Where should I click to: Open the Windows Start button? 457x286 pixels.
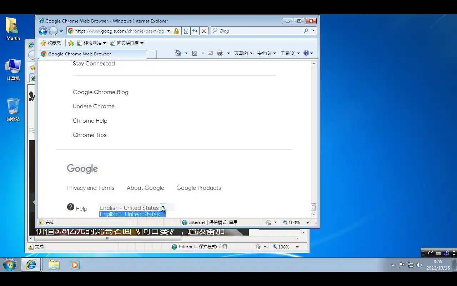[10, 265]
